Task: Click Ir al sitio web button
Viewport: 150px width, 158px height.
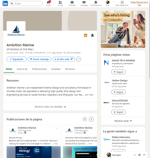Action: click(x=64, y=59)
